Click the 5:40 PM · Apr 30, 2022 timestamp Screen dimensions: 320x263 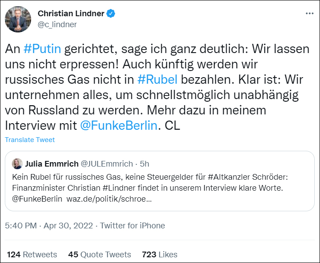(x=49, y=226)
